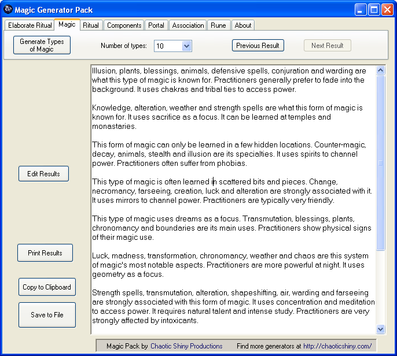Click the Save to File button
This screenshot has width=397, height=356.
(x=47, y=315)
